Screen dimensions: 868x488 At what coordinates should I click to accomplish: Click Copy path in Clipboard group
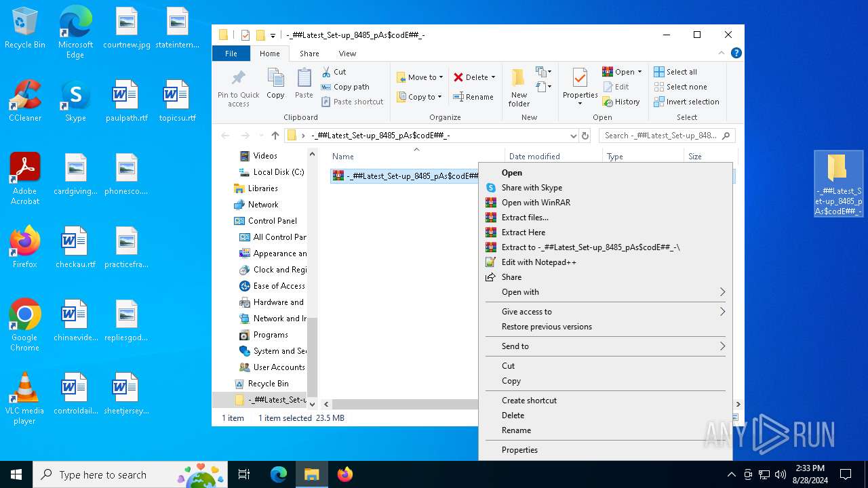pos(345,87)
